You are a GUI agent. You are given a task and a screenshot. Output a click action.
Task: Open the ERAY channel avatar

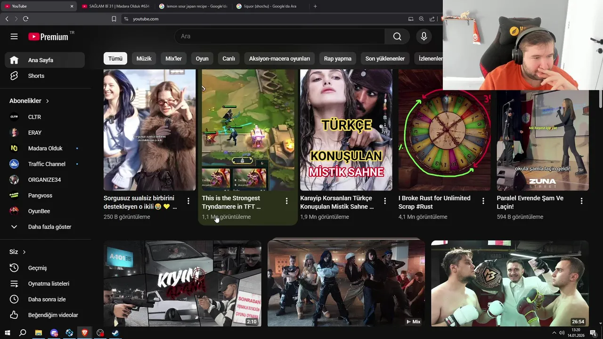(14, 132)
